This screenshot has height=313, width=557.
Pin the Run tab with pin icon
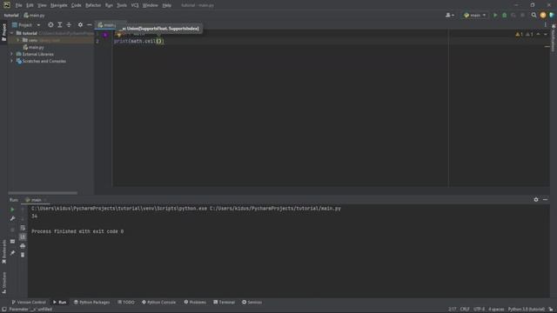pos(12,253)
